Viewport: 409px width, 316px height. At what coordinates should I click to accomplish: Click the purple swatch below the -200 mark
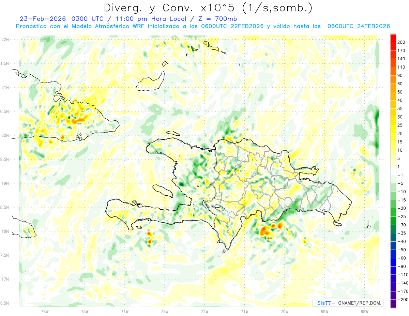click(x=393, y=303)
